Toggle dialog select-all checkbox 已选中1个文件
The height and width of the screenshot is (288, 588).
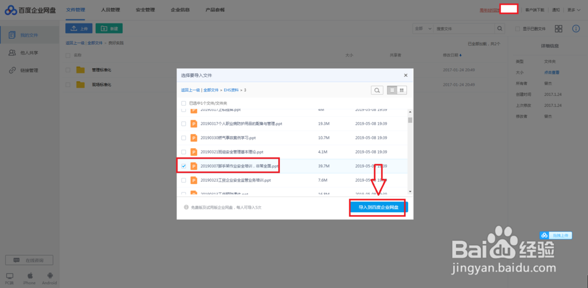coord(183,103)
